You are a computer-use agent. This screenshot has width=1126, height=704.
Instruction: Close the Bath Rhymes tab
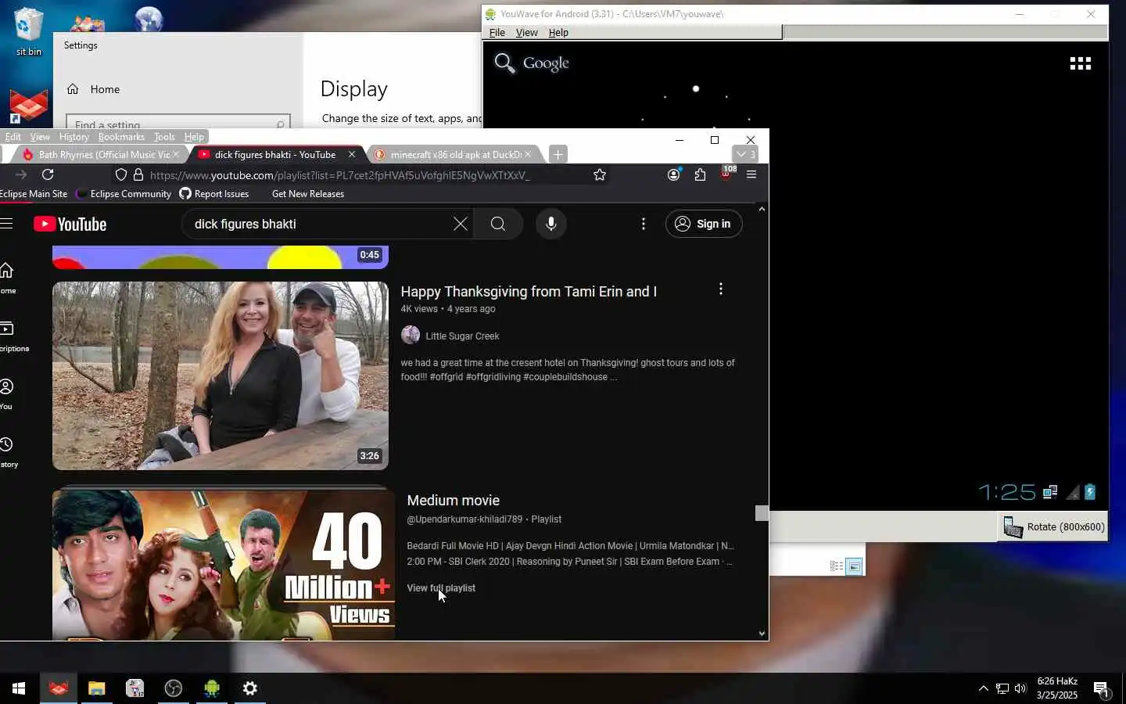coord(177,155)
